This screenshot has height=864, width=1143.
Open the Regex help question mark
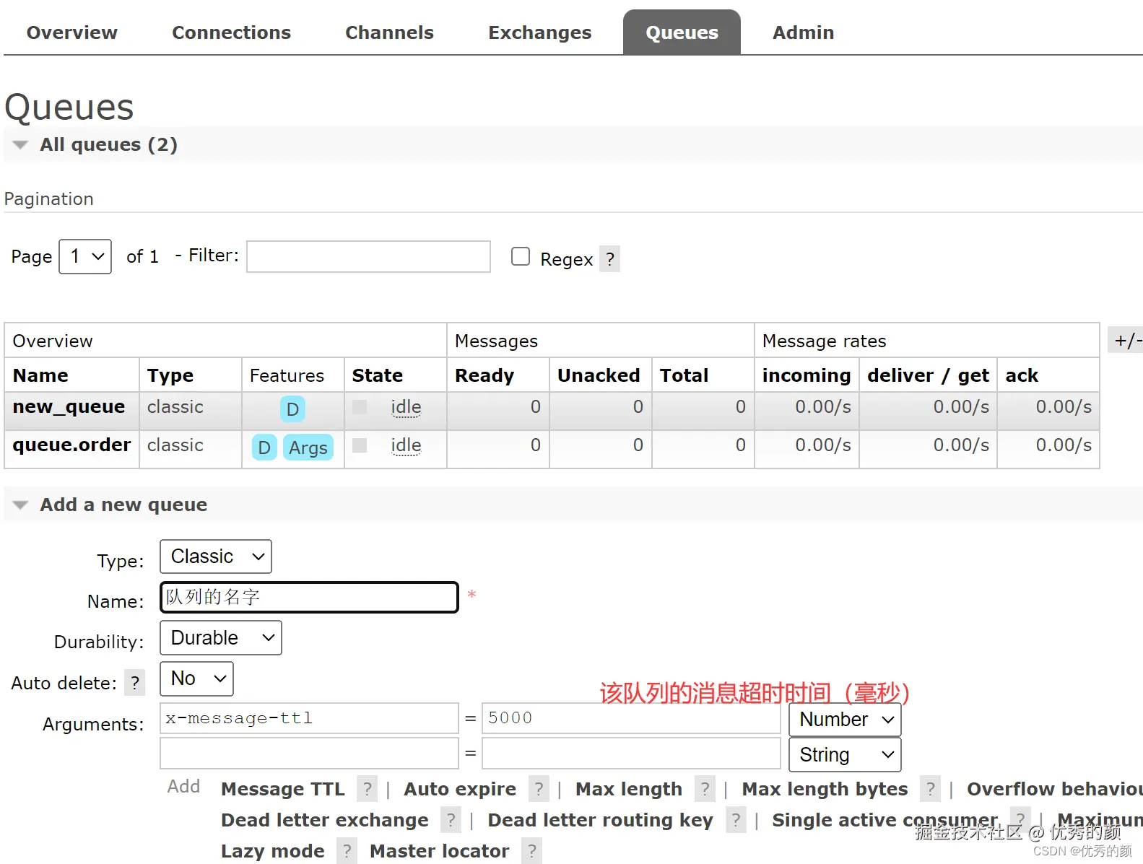pyautogui.click(x=610, y=259)
